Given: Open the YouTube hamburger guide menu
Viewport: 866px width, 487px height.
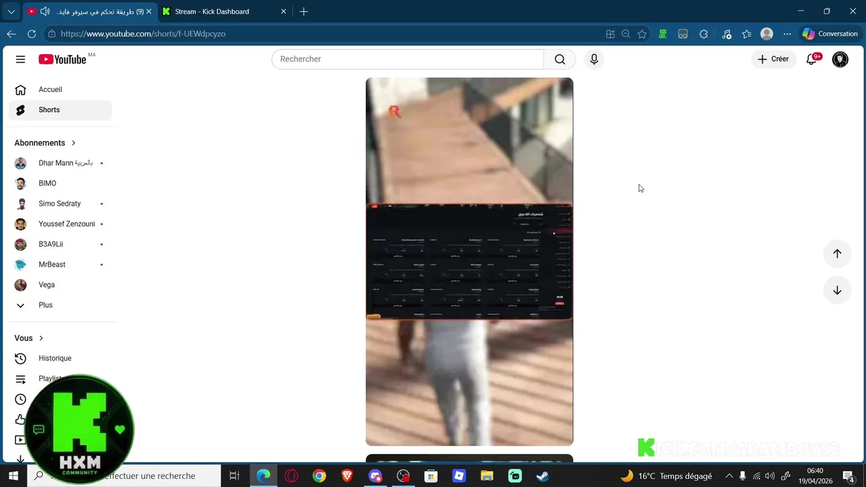Looking at the screenshot, I should (20, 60).
